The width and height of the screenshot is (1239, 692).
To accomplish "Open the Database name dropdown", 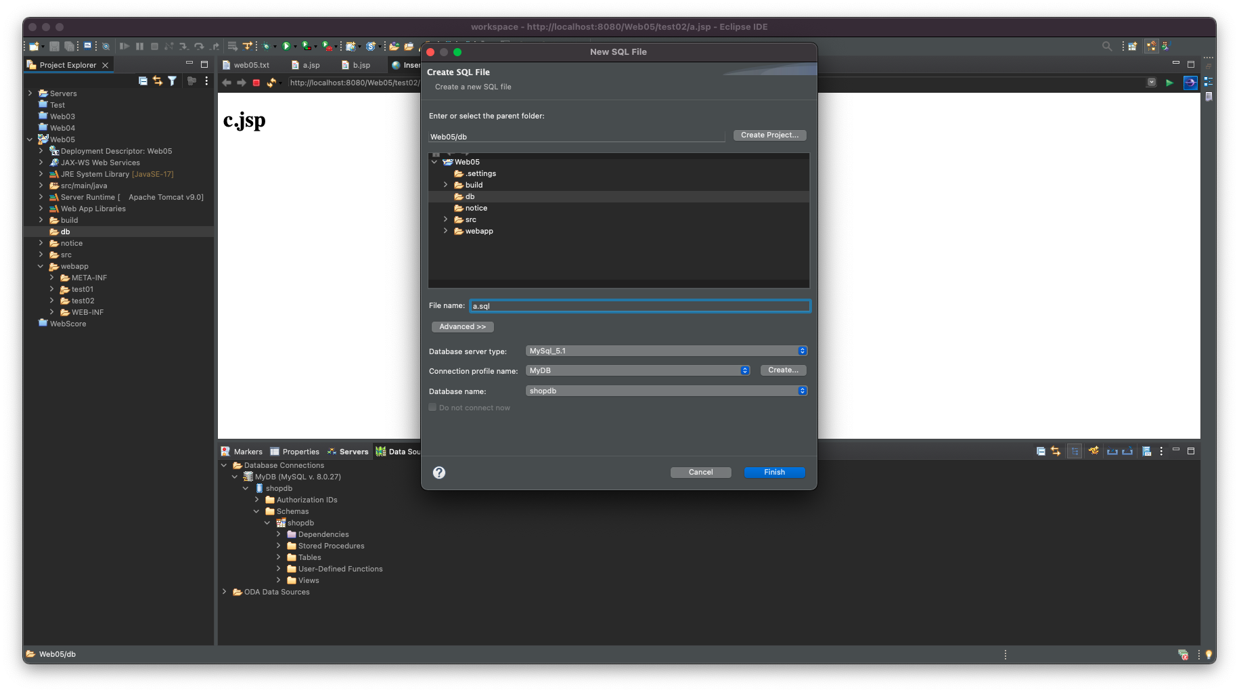I will [667, 391].
